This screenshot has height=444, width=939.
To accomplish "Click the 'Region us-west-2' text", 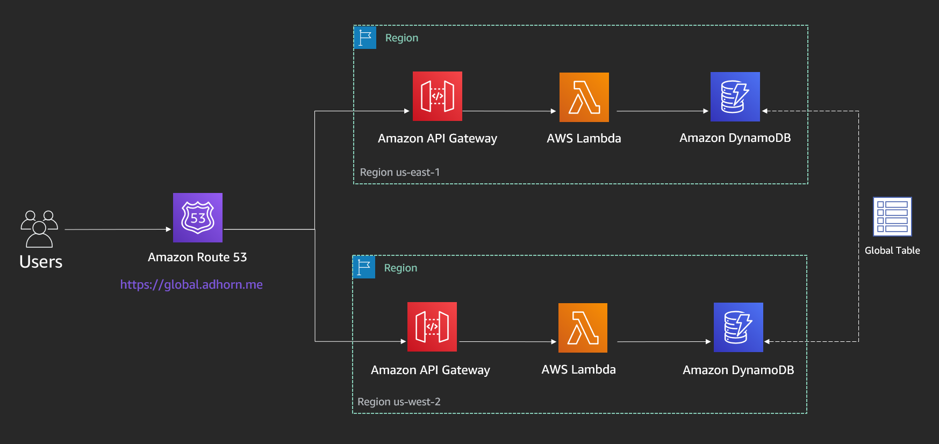I will click(x=399, y=402).
